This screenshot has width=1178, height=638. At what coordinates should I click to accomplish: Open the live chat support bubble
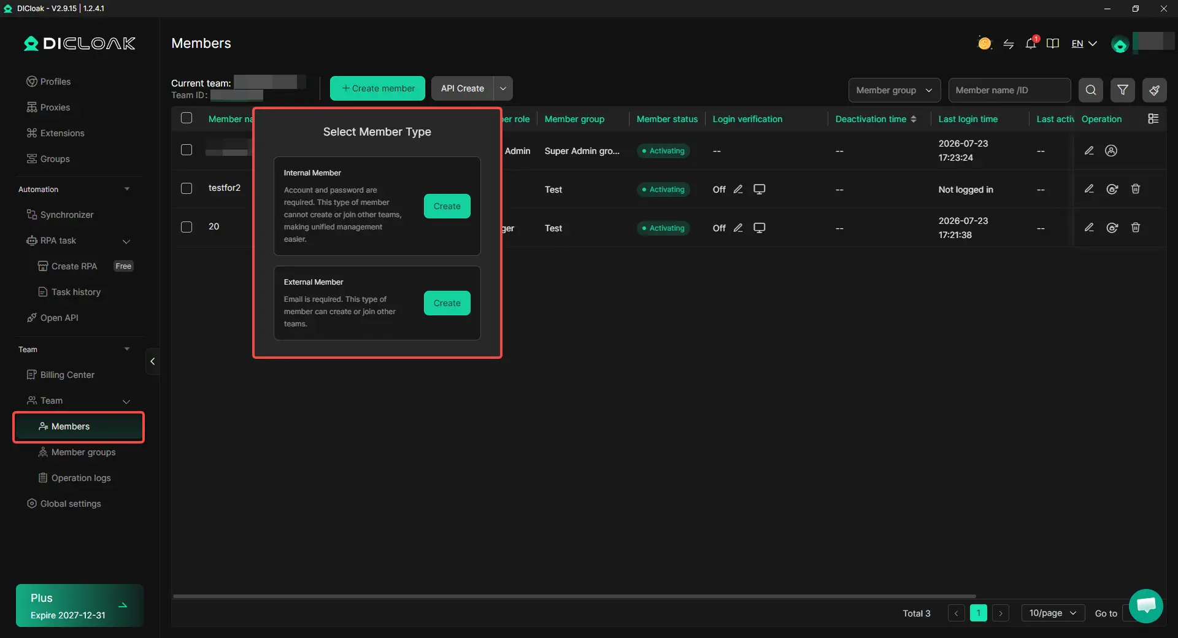1146,605
